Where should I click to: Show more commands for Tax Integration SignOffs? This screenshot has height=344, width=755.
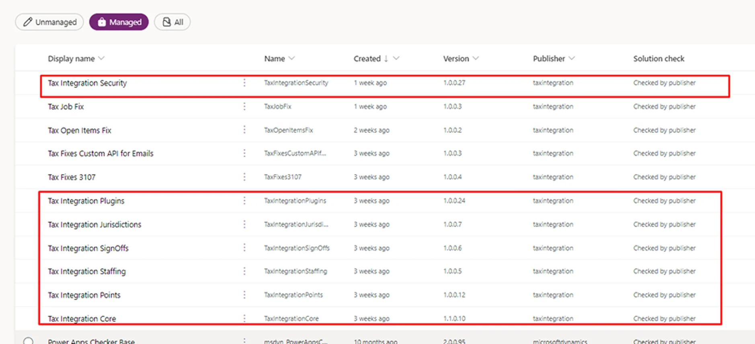pos(244,248)
